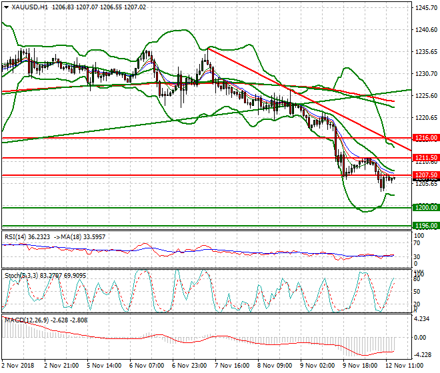Click the 1235.65 price axis value
Screen dimensions: 440x373
tap(426, 52)
